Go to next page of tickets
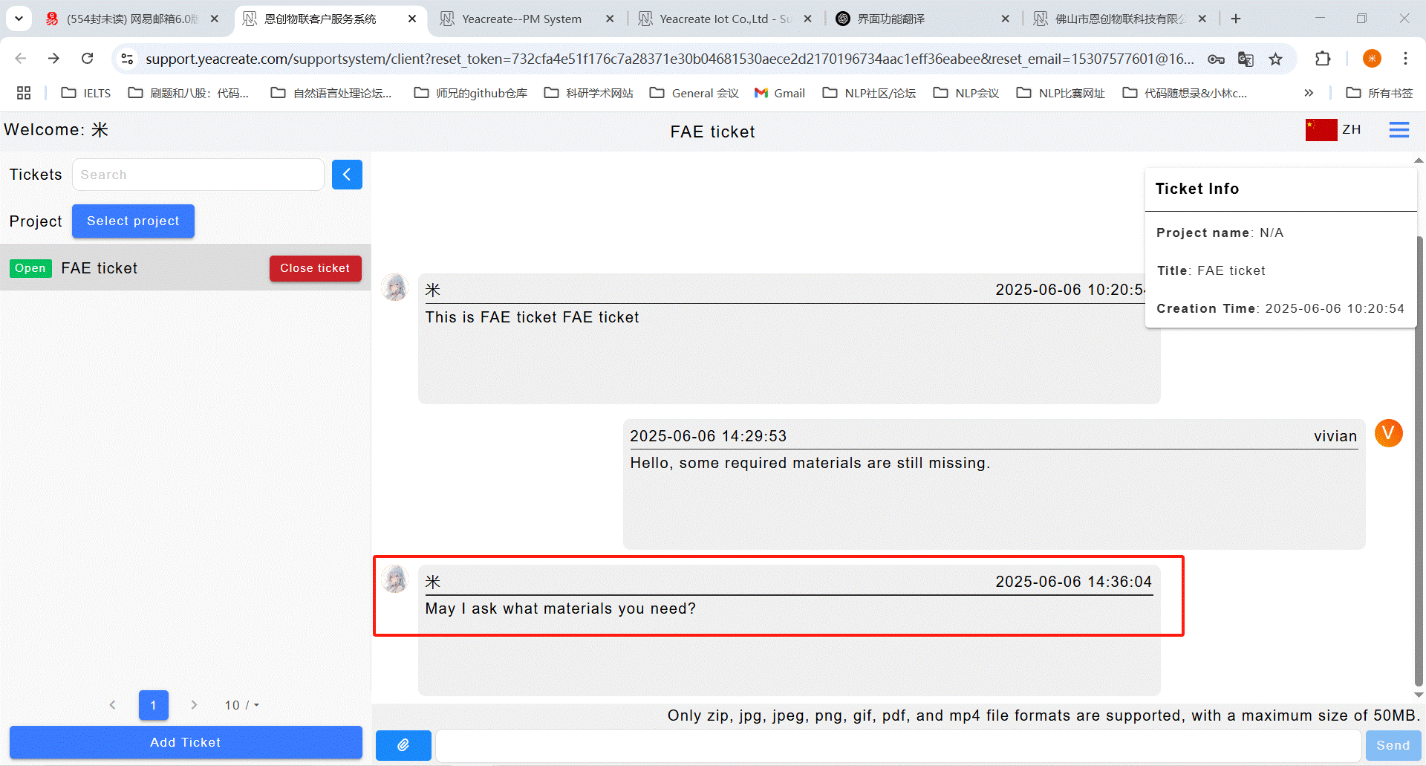 click(194, 705)
